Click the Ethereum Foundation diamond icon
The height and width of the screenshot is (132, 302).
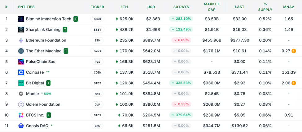click(21, 40)
